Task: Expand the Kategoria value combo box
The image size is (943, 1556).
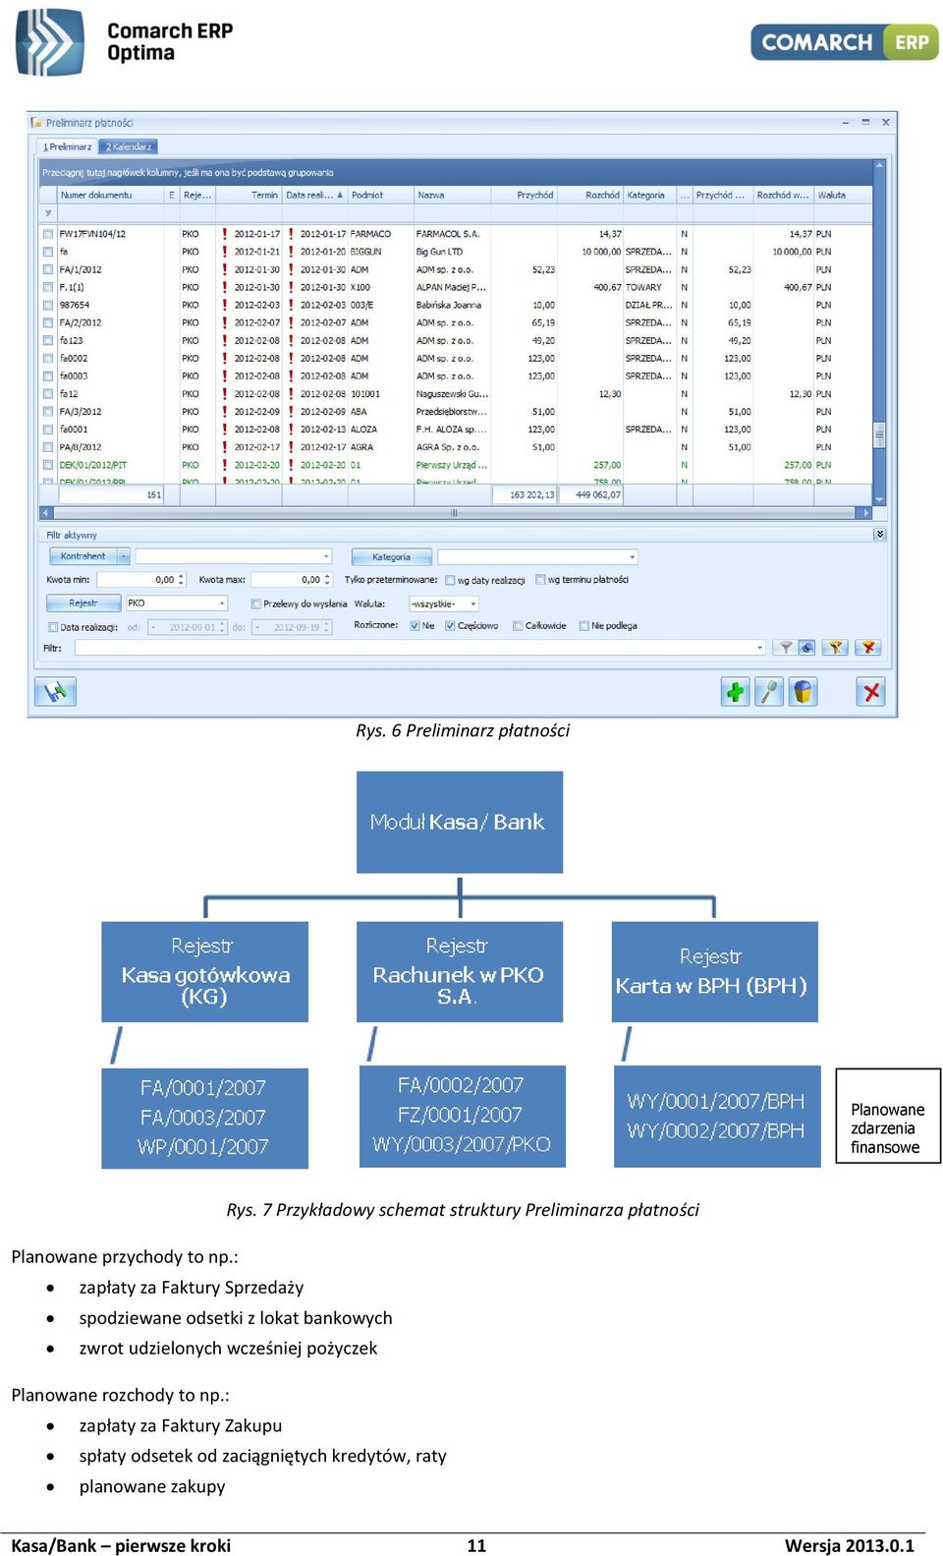Action: [633, 557]
